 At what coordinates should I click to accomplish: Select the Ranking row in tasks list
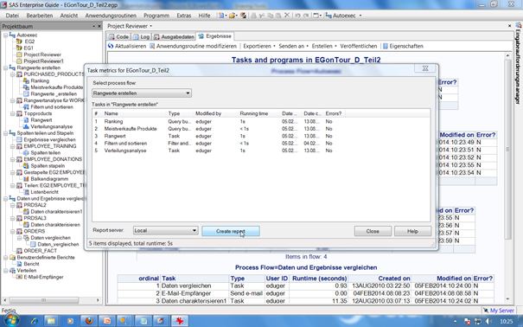tap(219, 121)
